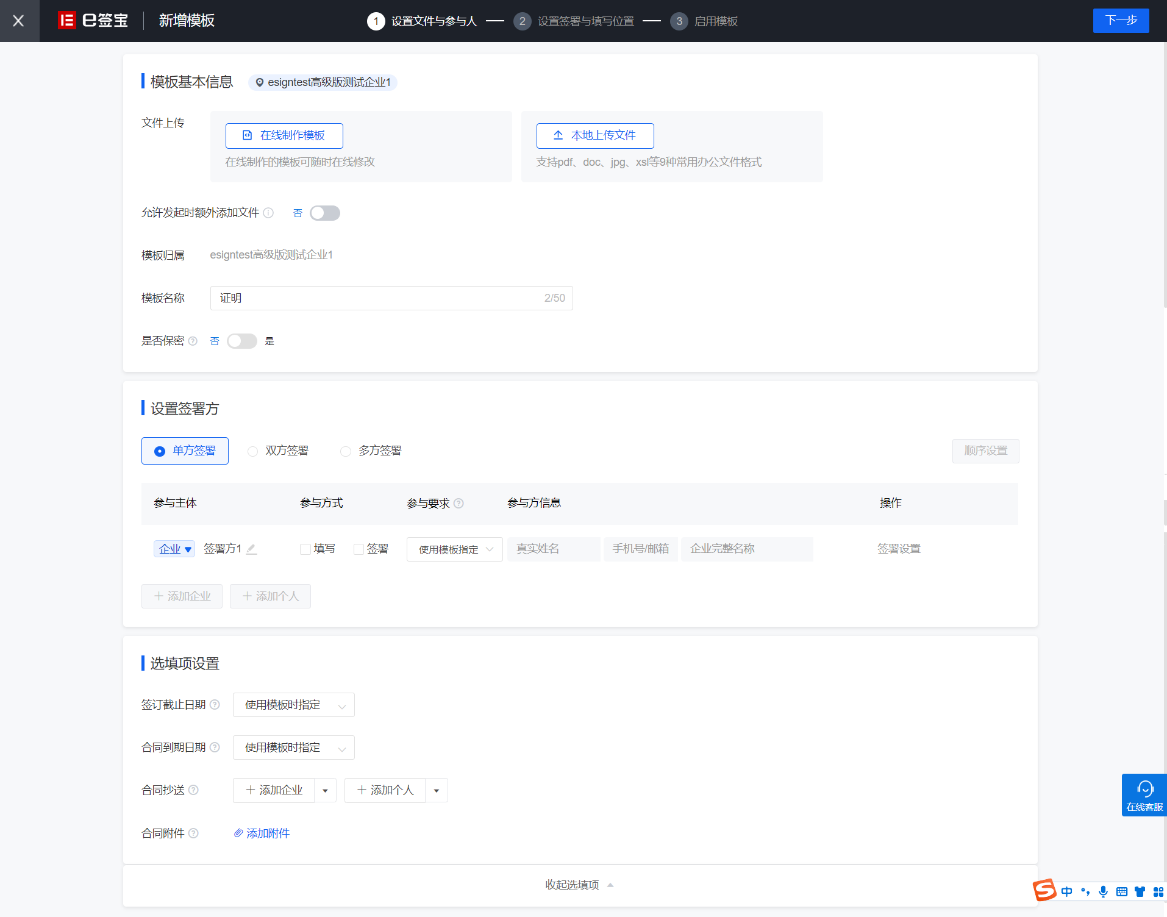Viewport: 1167px width, 917px height.
Task: Click 添加个人 under signing parties
Action: pyautogui.click(x=270, y=596)
